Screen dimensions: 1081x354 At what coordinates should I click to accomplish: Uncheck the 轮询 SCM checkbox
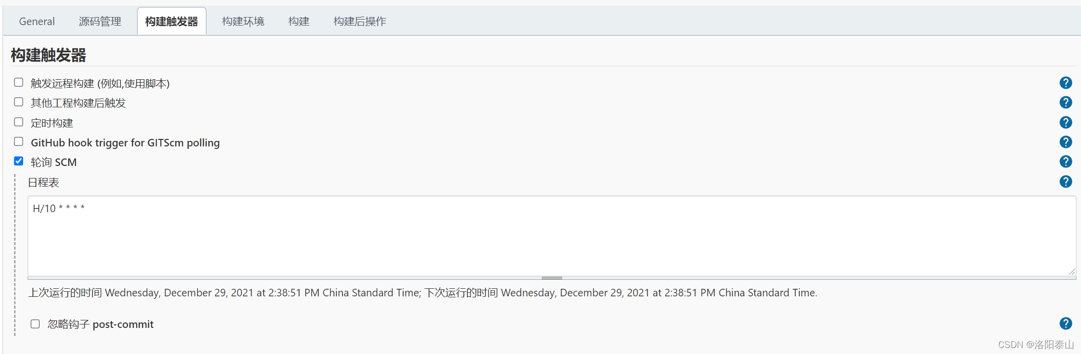[x=19, y=161]
